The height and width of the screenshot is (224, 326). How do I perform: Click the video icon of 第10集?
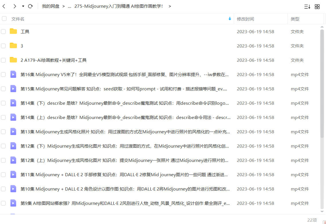coord(13,189)
